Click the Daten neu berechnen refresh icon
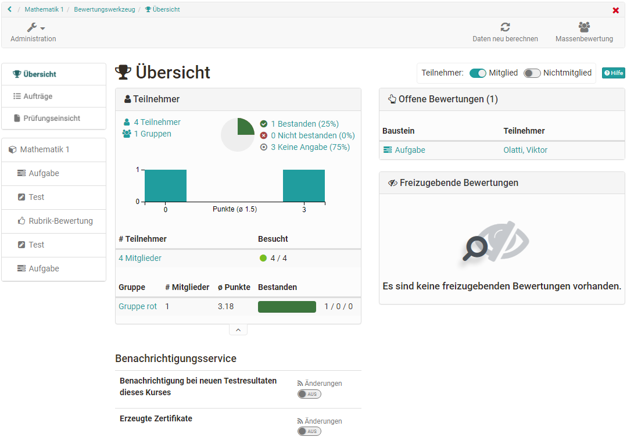Screen dimensions: 627x444 (x=505, y=27)
